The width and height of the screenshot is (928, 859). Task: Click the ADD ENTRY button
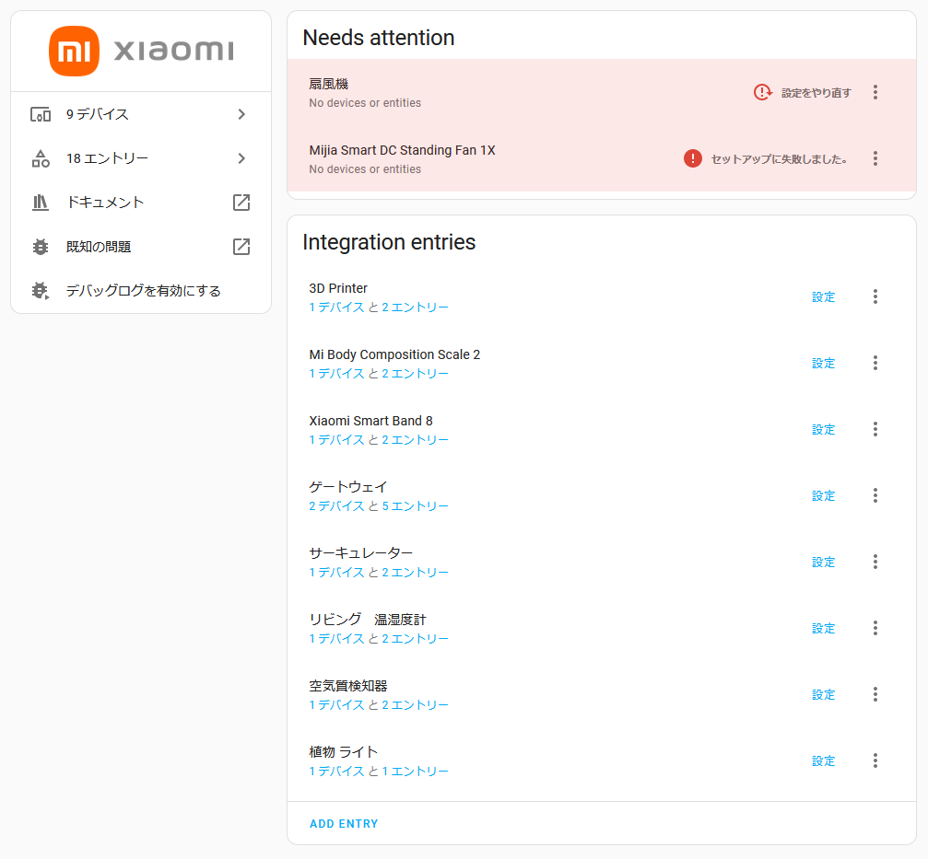point(344,823)
